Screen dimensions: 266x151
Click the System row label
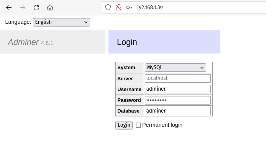click(x=126, y=68)
